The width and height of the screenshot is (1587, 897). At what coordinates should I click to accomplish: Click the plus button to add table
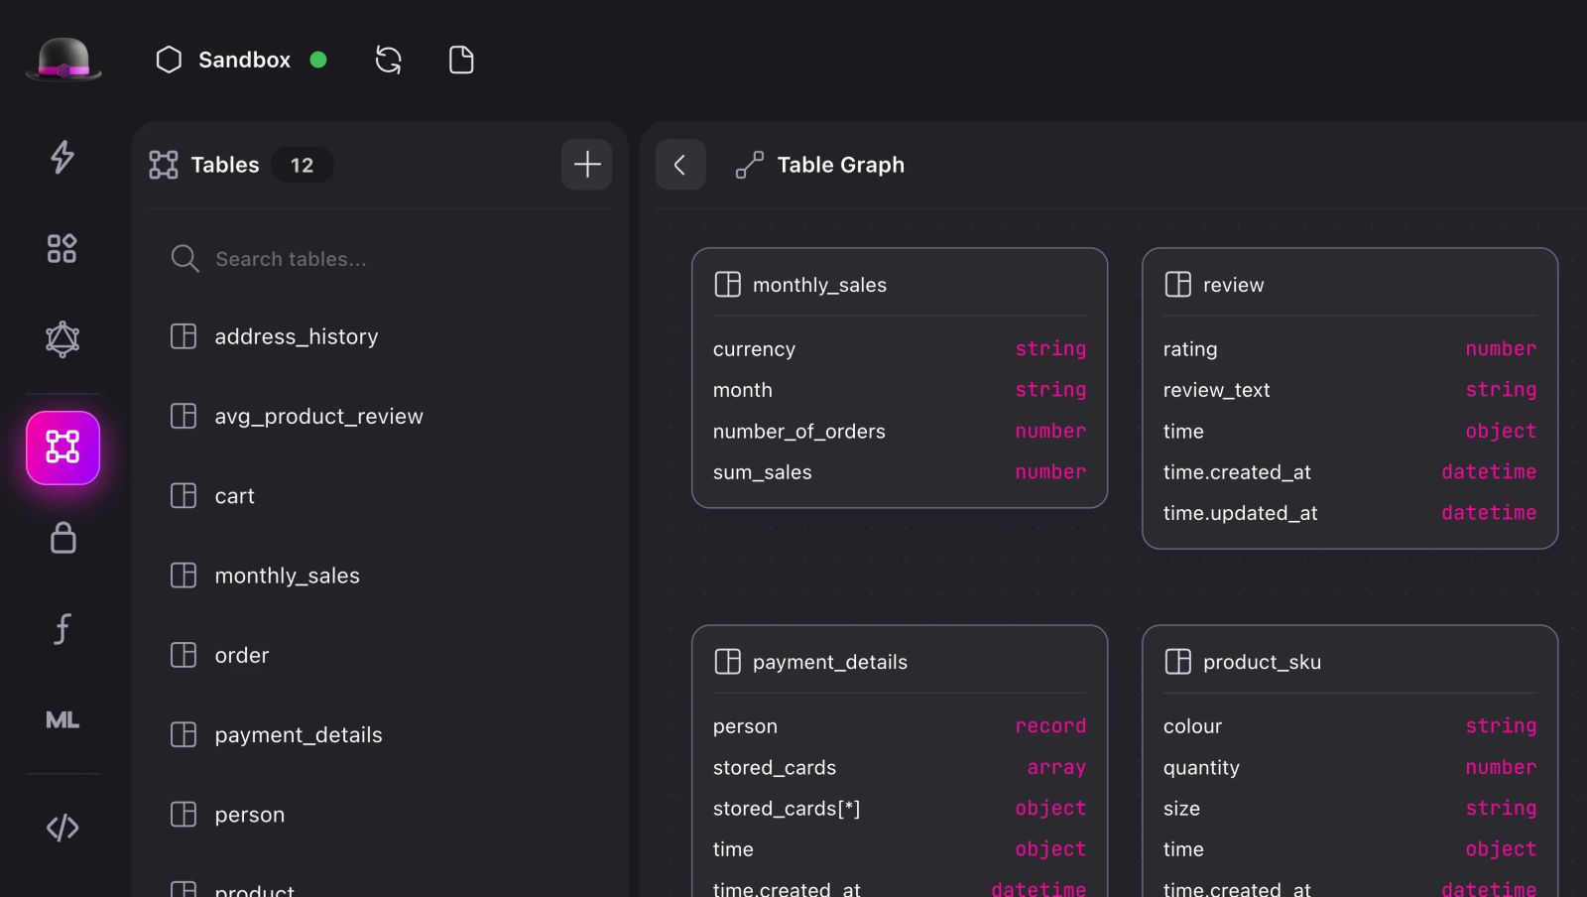[586, 165]
